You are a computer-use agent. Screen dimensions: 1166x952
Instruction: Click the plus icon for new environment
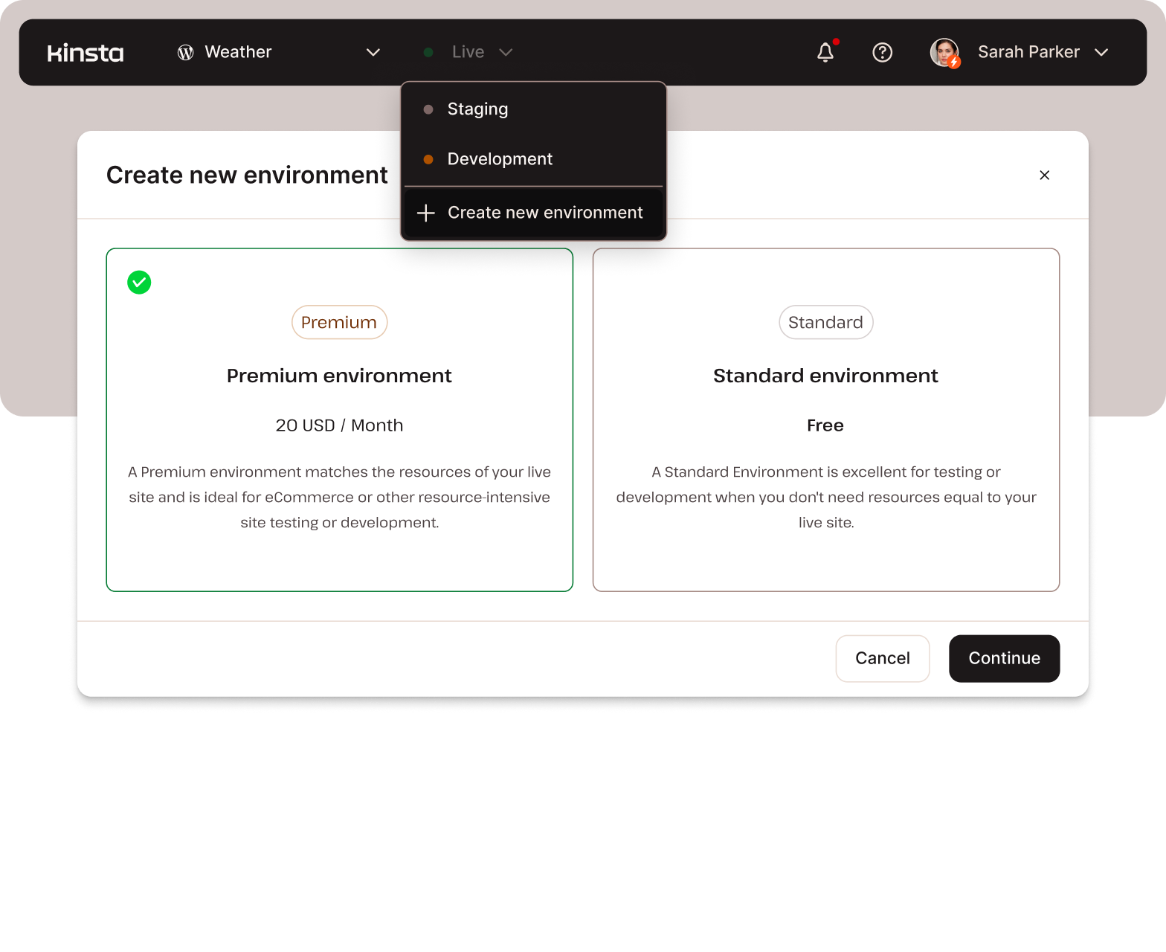click(426, 213)
